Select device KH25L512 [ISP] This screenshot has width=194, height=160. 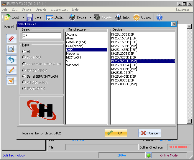(143, 73)
